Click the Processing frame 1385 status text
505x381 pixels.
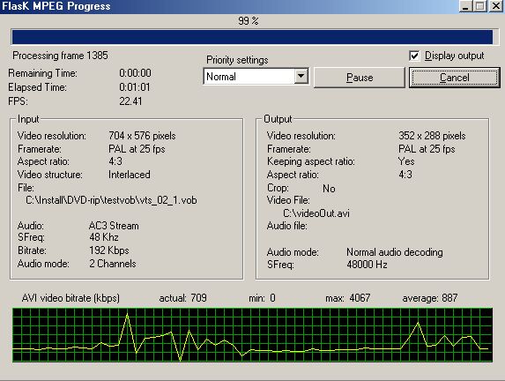[60, 56]
